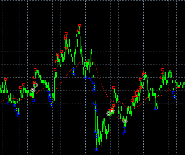The width and height of the screenshot is (185, 155).
Task: Click topmost of three red squares at the last peak
Action: tap(163, 69)
